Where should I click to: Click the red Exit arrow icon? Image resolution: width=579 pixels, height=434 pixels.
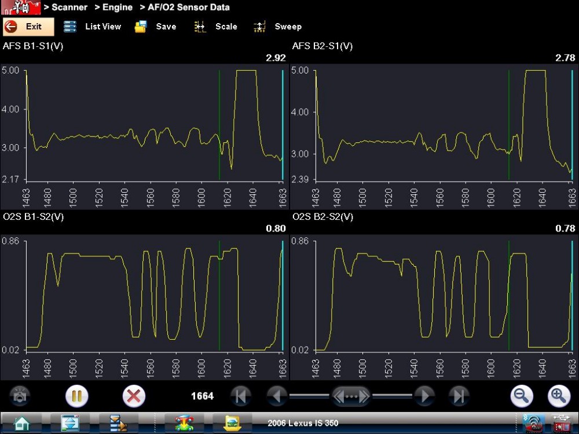click(x=11, y=27)
